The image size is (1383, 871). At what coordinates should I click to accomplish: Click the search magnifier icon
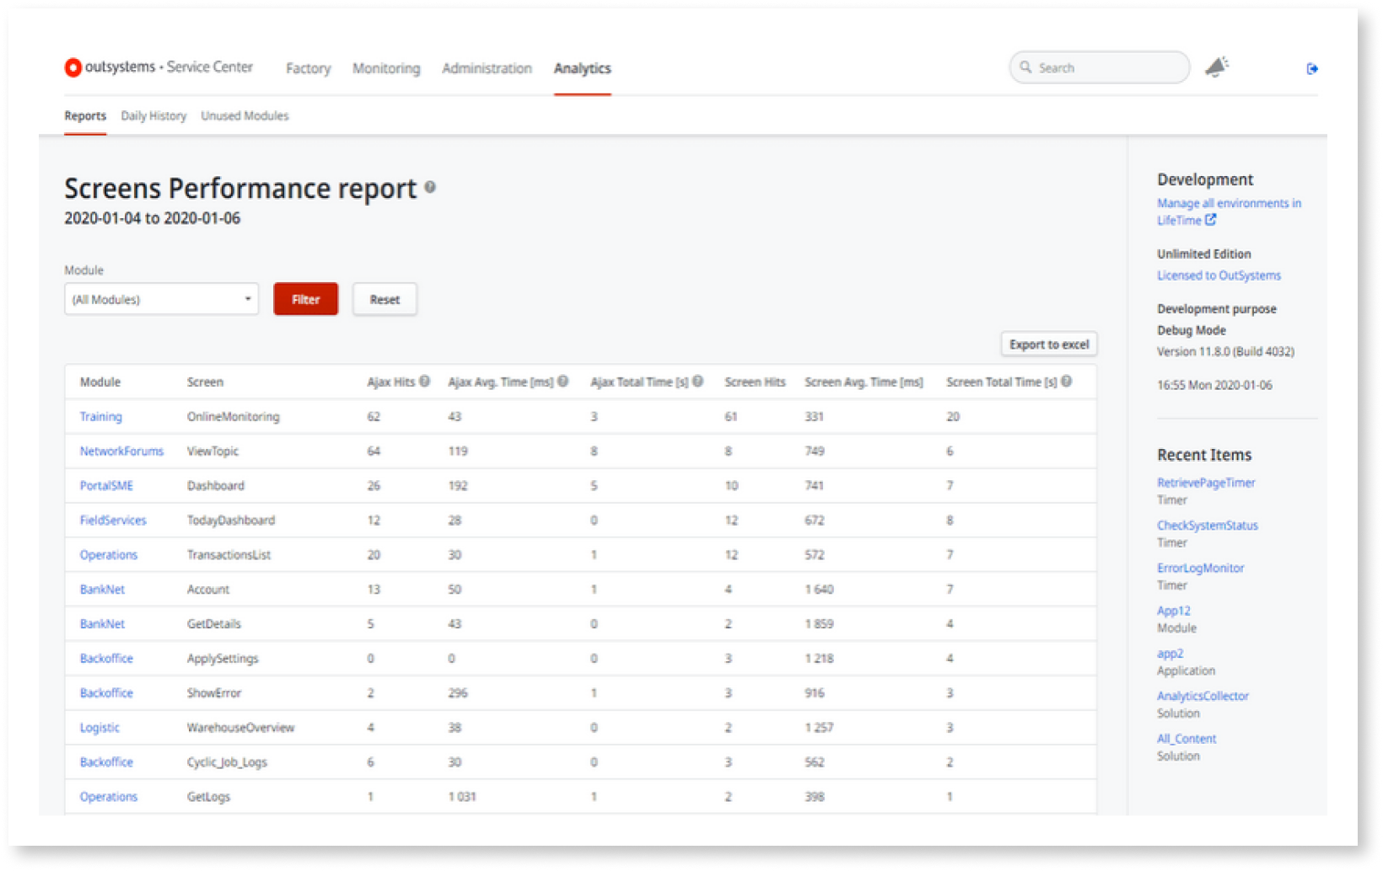point(1025,67)
